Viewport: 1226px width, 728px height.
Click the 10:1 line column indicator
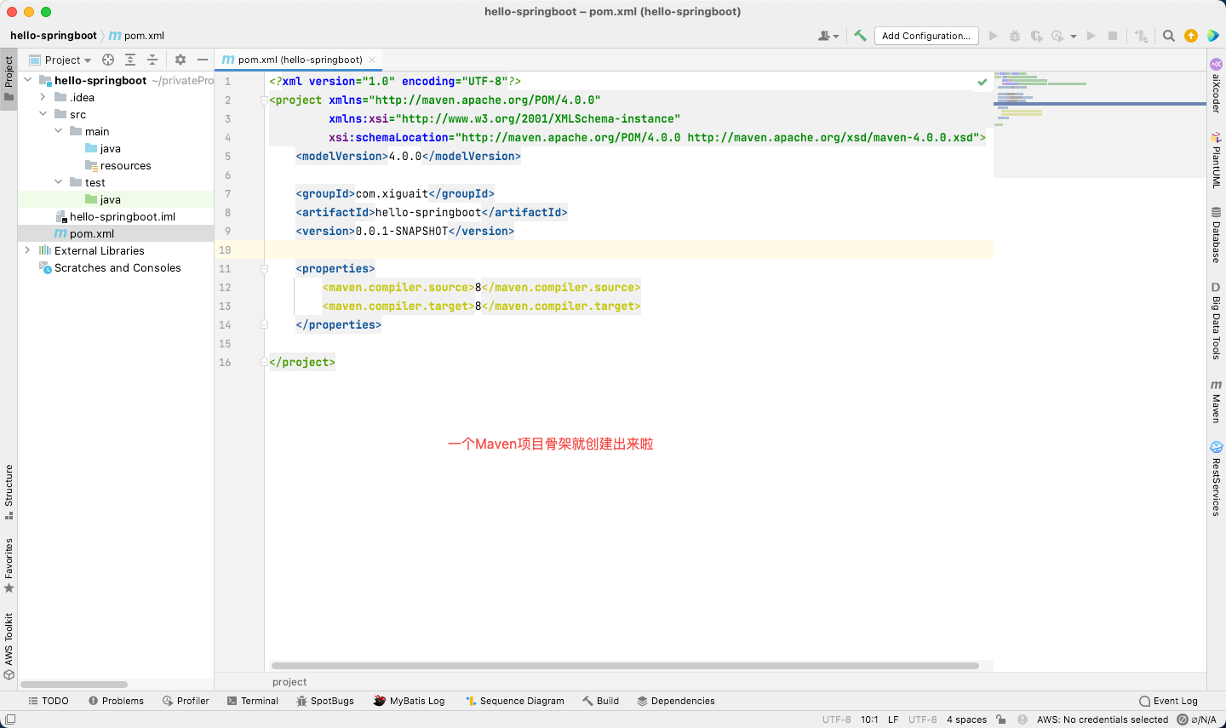869,719
